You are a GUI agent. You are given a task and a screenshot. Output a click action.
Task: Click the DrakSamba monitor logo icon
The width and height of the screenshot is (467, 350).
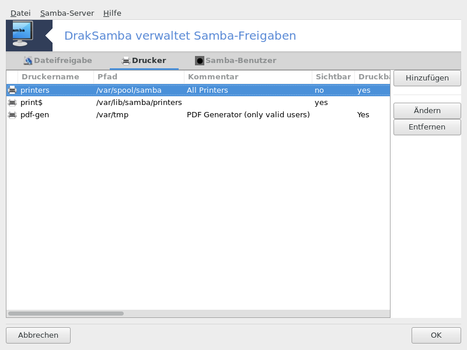(23, 34)
